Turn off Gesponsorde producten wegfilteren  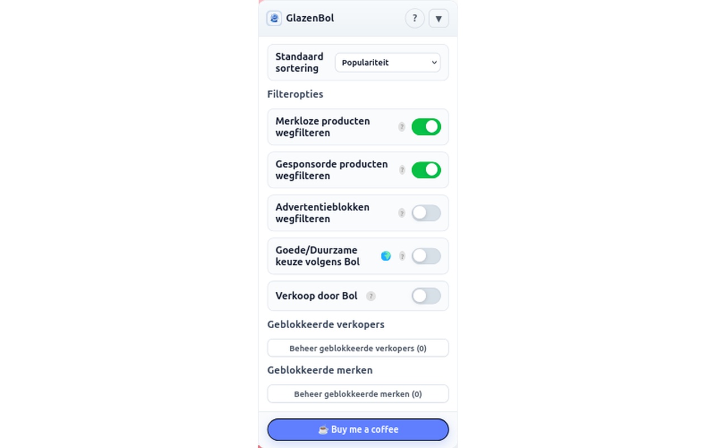(x=426, y=170)
